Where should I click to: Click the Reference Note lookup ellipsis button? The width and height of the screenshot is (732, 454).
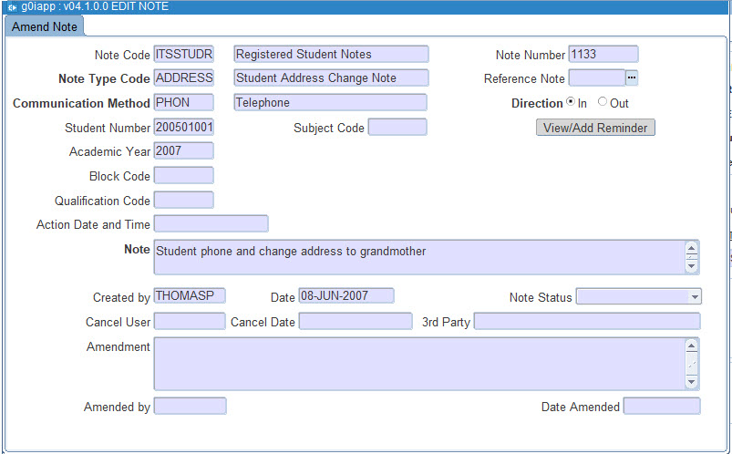tap(632, 78)
